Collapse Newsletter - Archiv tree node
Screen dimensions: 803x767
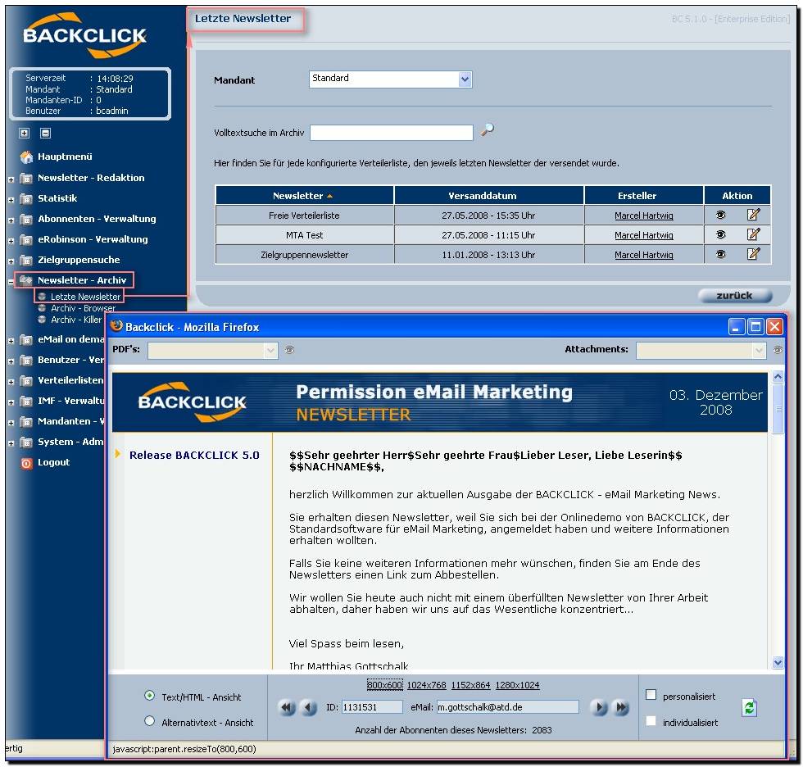11,282
